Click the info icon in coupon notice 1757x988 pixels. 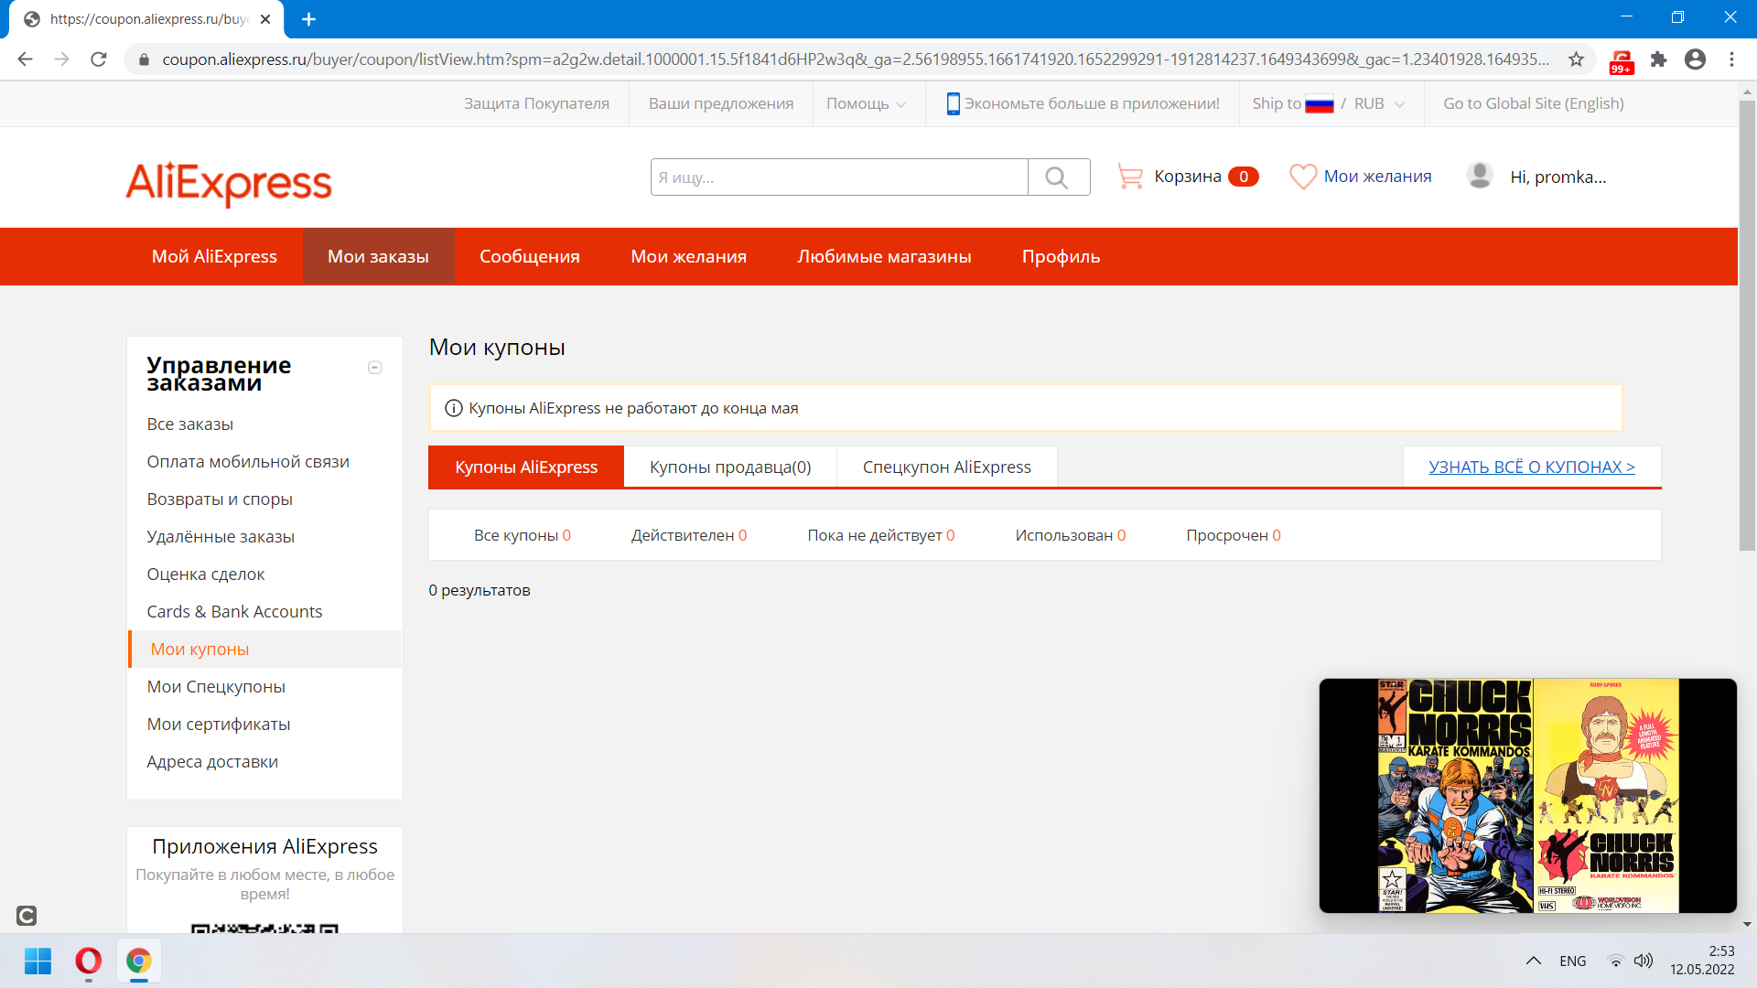pyautogui.click(x=453, y=408)
